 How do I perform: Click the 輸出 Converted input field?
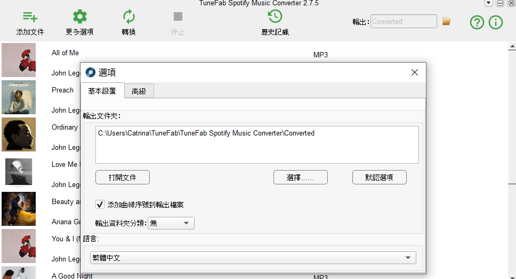click(x=404, y=21)
